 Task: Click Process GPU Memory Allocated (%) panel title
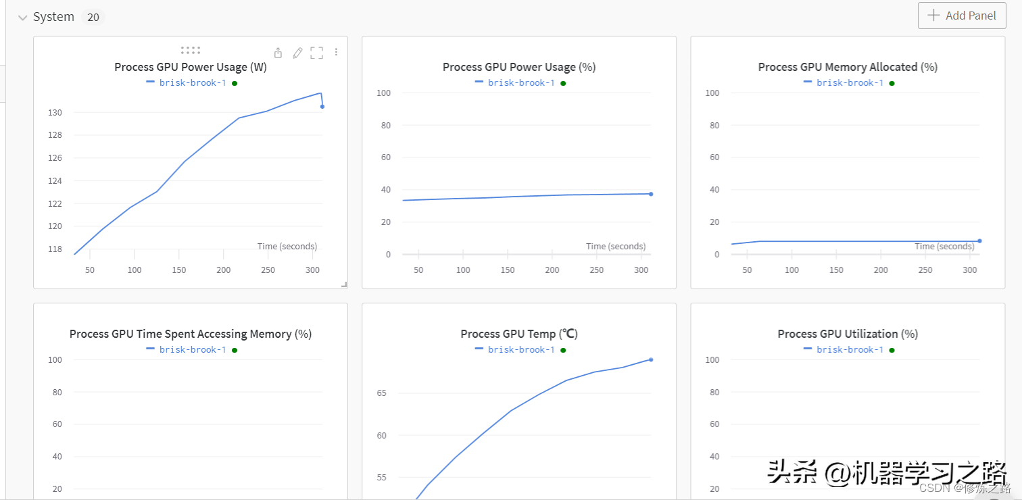pos(848,67)
